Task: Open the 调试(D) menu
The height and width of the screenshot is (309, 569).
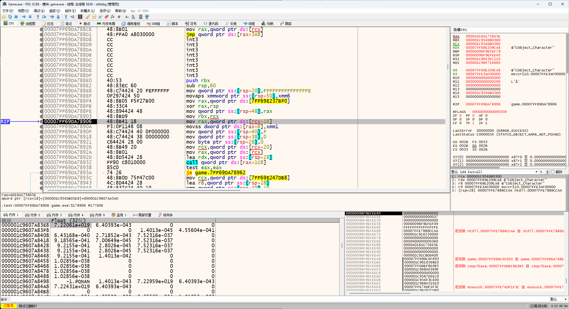Action: (x=39, y=11)
